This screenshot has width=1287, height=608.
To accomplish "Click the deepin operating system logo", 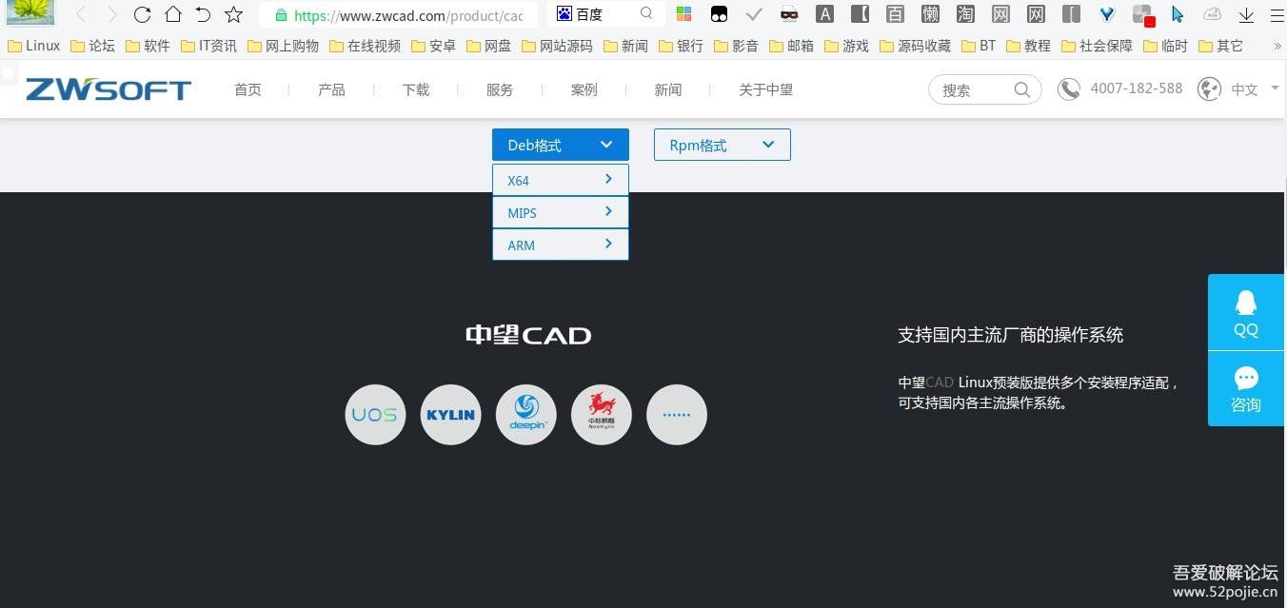I will [x=526, y=415].
